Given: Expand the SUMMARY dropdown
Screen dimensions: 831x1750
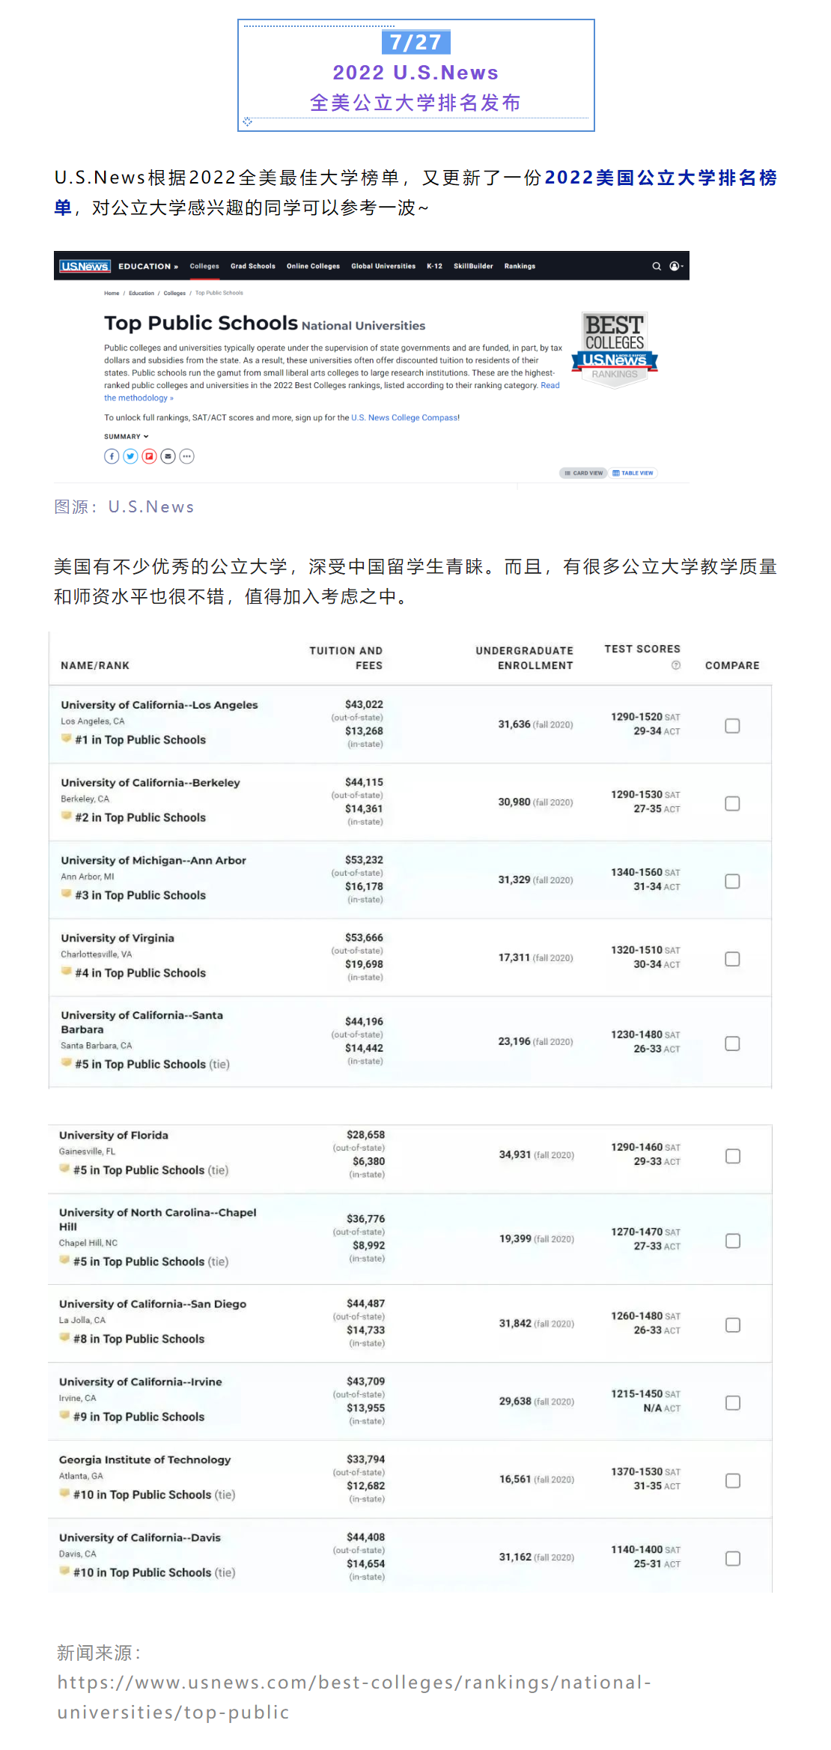Looking at the screenshot, I should click(127, 437).
